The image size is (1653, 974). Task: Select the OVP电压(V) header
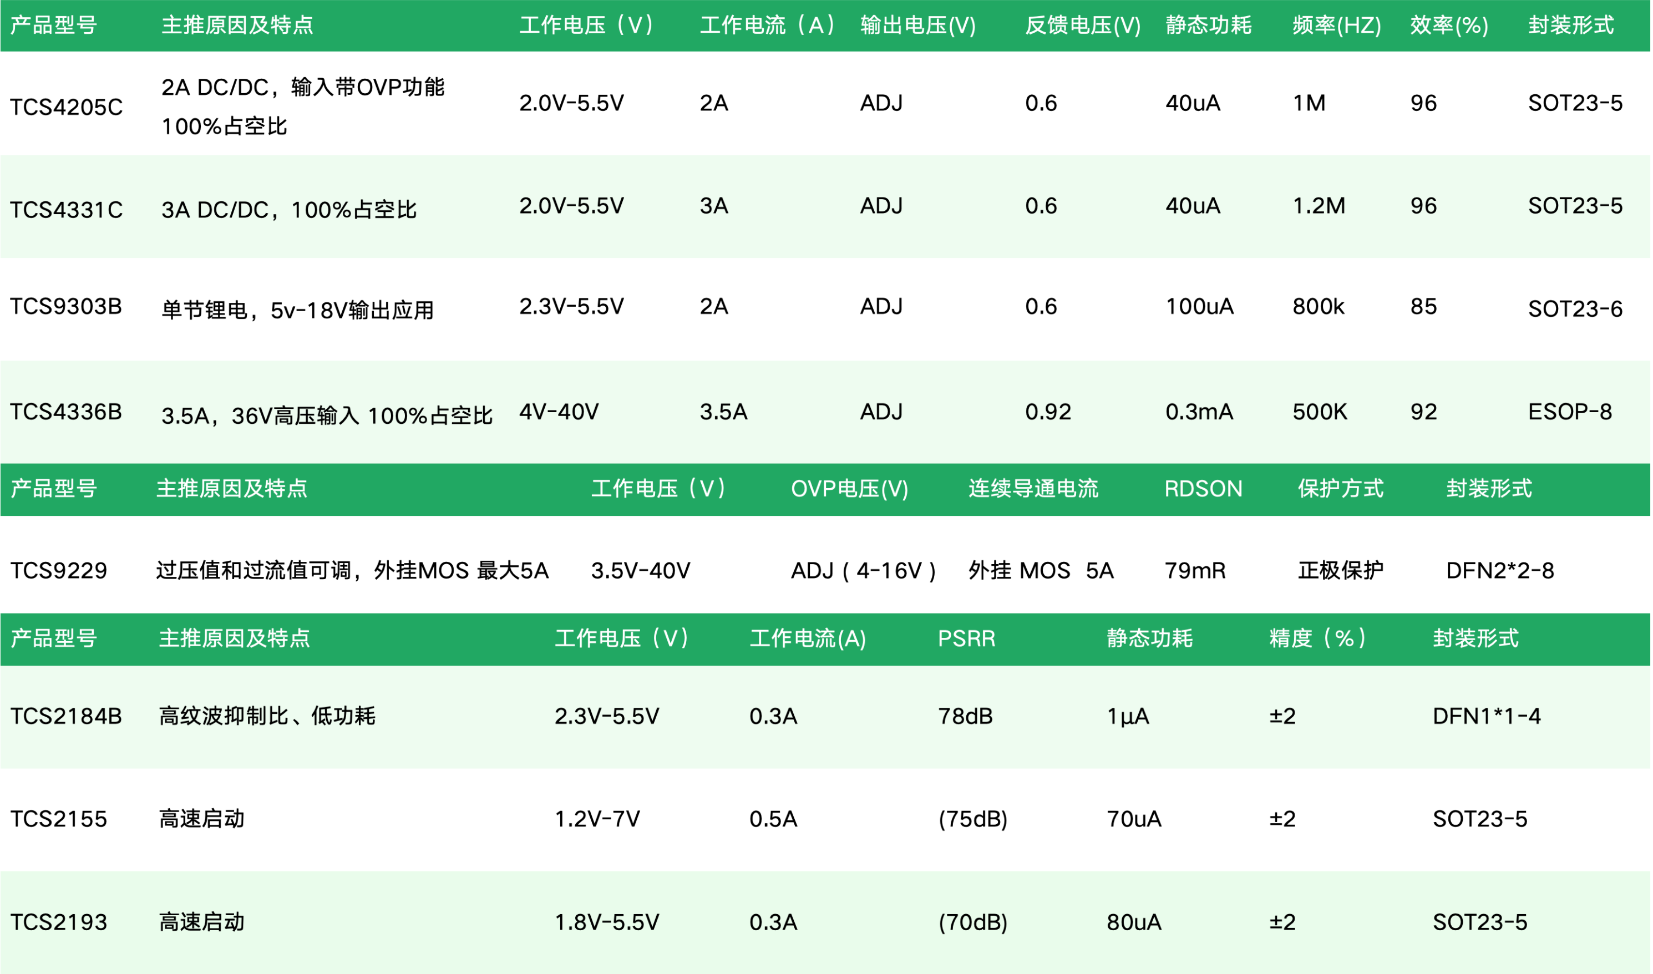coord(849,489)
